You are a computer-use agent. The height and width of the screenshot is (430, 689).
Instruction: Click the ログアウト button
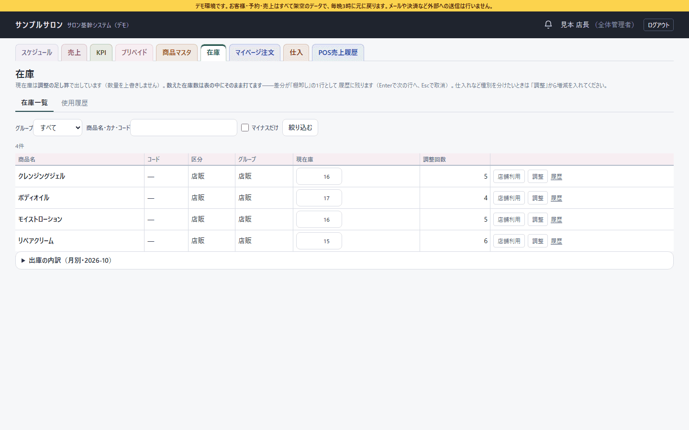[x=658, y=25]
